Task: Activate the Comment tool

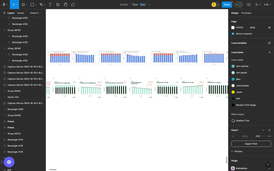Action: (73, 5)
